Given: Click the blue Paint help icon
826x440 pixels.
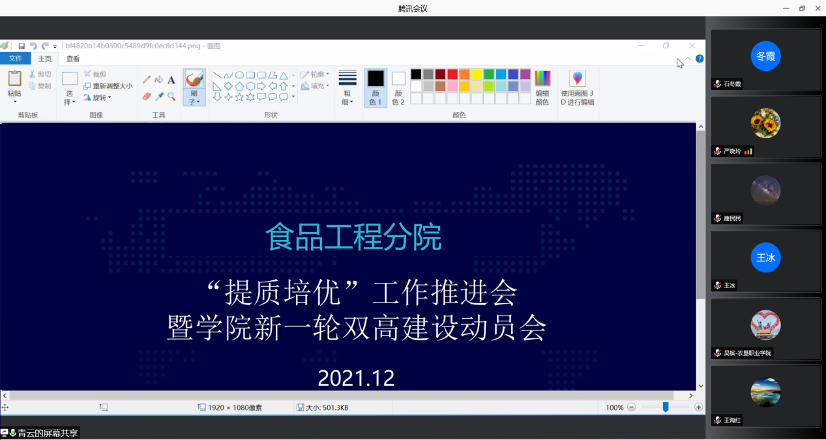Looking at the screenshot, I should point(700,59).
